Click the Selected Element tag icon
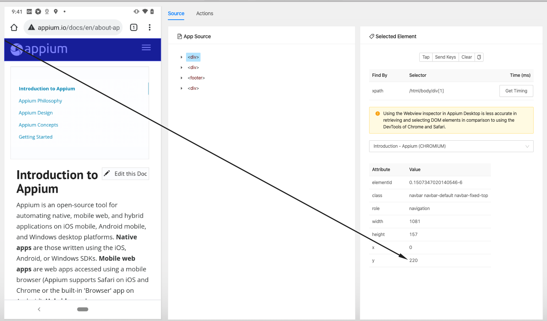This screenshot has width=547, height=321. 372,36
